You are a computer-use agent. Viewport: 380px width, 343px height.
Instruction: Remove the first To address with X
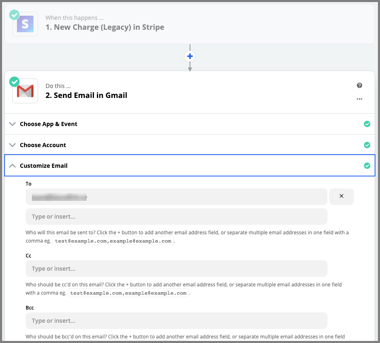(x=341, y=196)
